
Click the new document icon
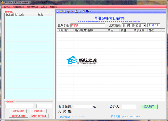click(57, 12)
